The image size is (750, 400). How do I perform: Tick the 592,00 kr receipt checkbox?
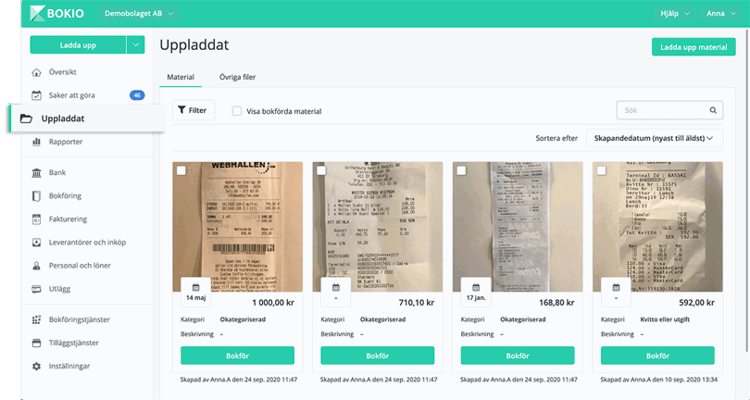coord(601,170)
